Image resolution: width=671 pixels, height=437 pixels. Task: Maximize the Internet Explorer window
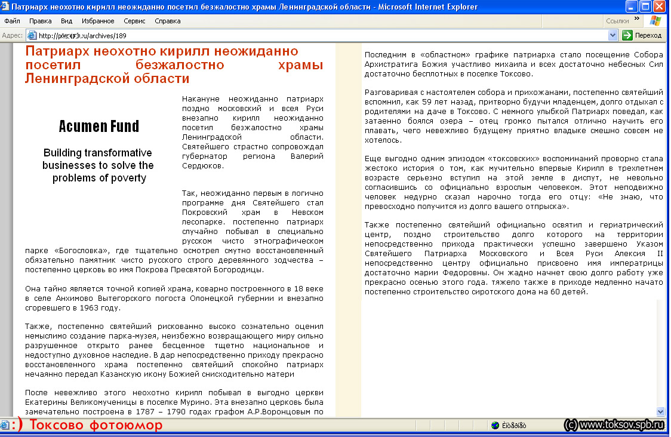[645, 7]
